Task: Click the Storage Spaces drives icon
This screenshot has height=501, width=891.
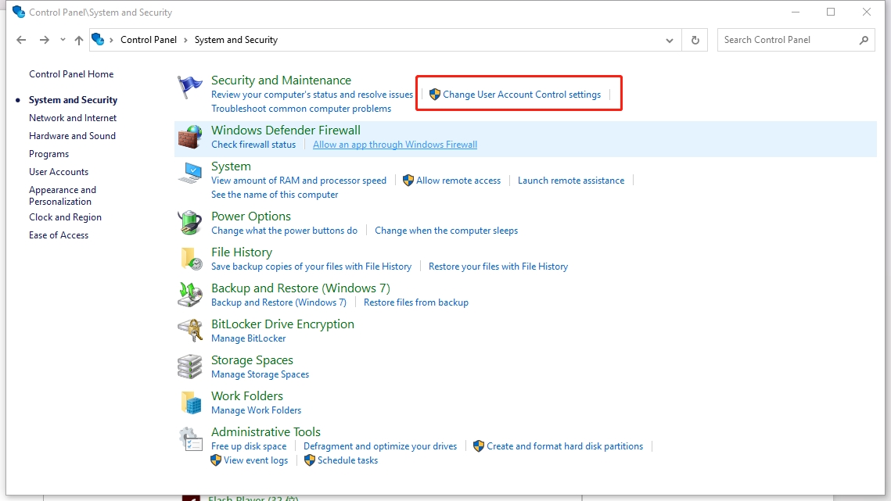Action: pos(190,367)
